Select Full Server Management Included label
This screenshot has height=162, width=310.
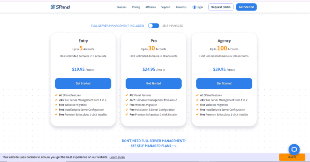[117, 26]
